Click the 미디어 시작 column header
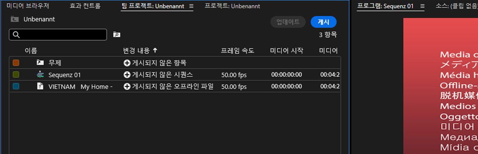Image resolution: width=478 pixels, height=154 pixels. point(286,50)
